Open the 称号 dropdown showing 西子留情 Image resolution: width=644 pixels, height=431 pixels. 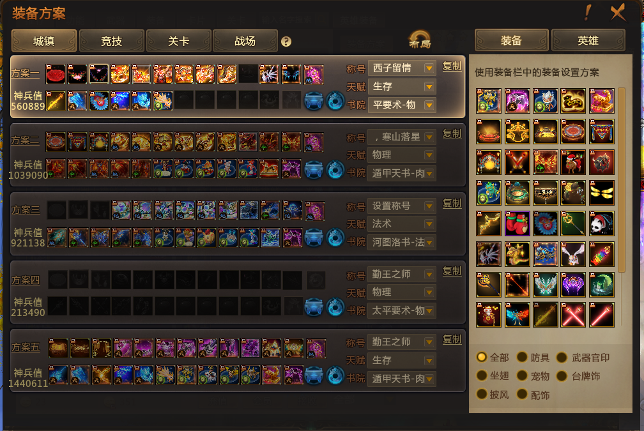[x=402, y=68]
